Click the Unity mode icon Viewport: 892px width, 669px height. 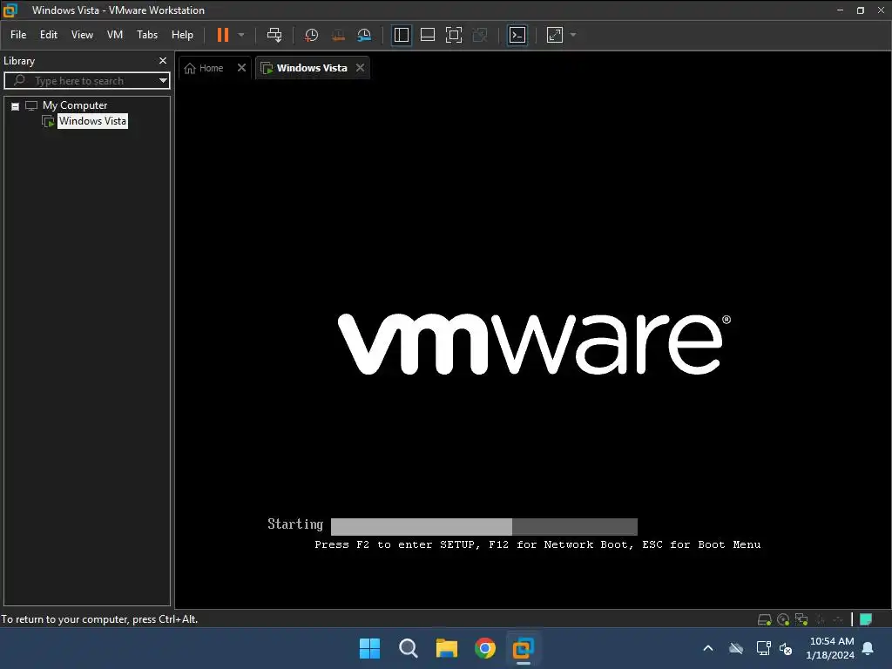(x=480, y=35)
